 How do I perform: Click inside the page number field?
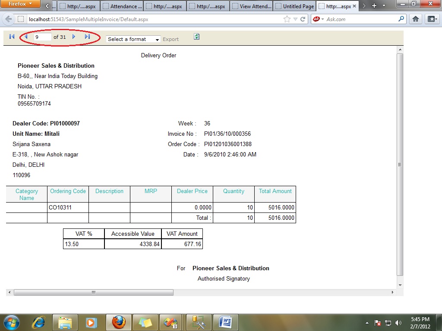click(x=42, y=37)
